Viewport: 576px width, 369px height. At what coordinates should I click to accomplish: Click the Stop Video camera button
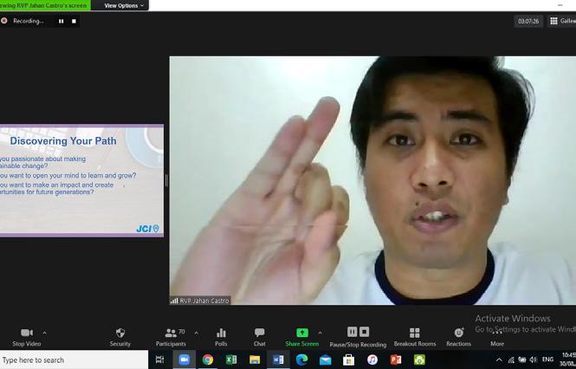27,337
